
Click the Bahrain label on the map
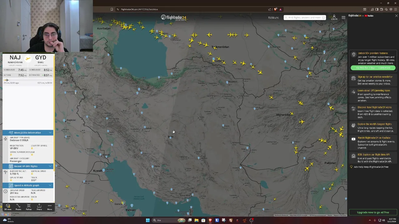(131, 210)
